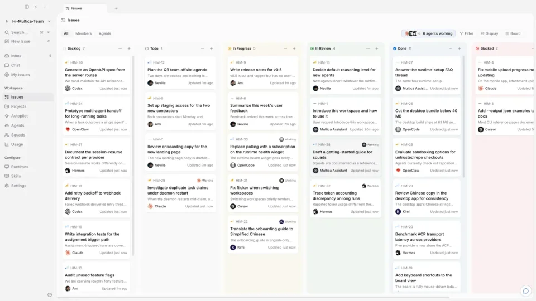Switch to the Members tab
536x301 pixels.
tap(83, 33)
